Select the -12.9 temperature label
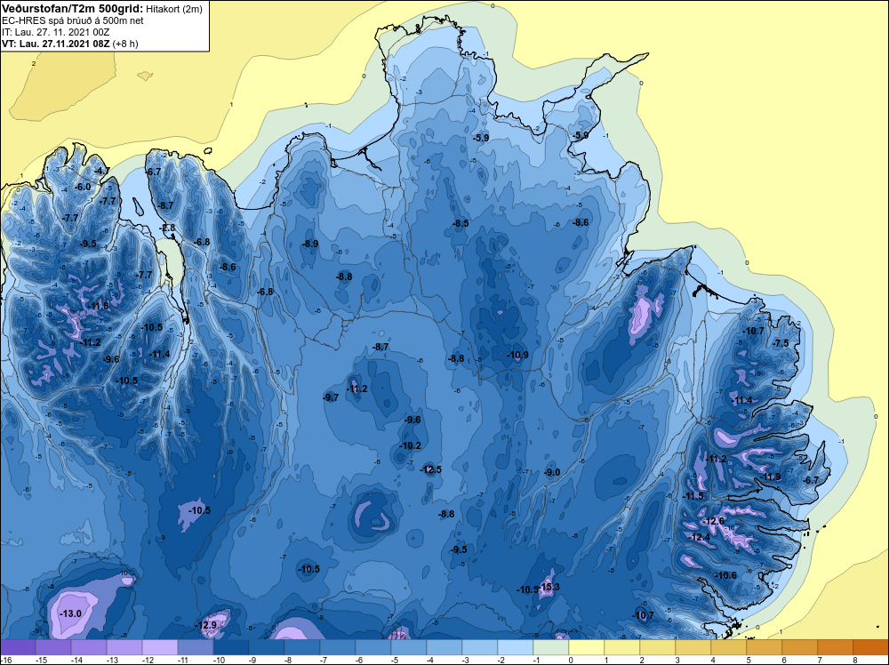 206,625
